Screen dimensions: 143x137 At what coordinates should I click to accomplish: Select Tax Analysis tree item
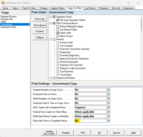tap(66, 75)
